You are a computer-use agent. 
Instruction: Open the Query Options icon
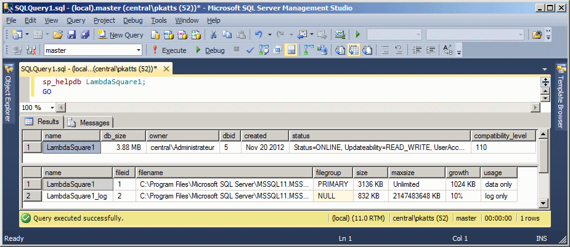coord(278,50)
